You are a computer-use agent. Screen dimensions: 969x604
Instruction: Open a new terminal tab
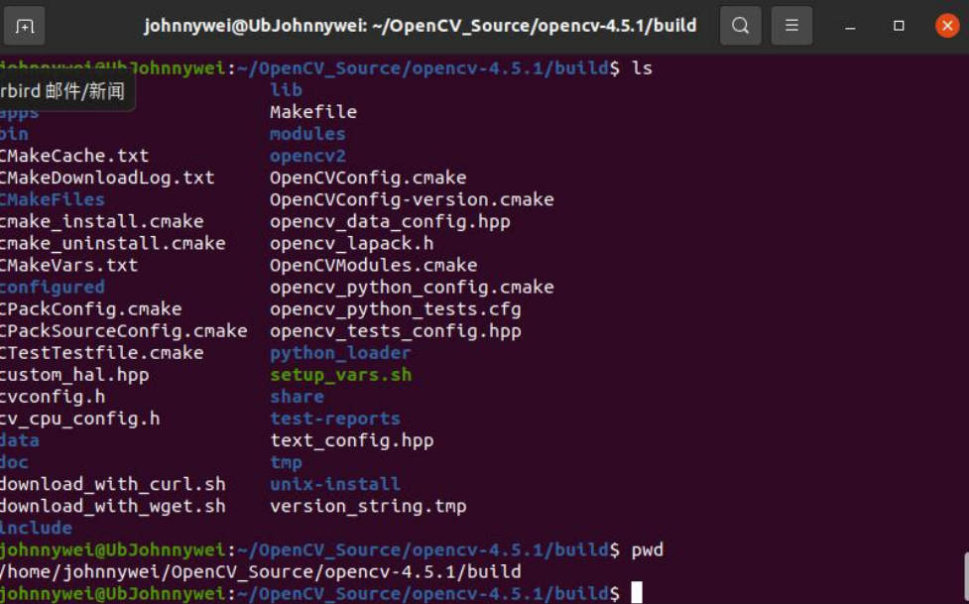(x=25, y=26)
